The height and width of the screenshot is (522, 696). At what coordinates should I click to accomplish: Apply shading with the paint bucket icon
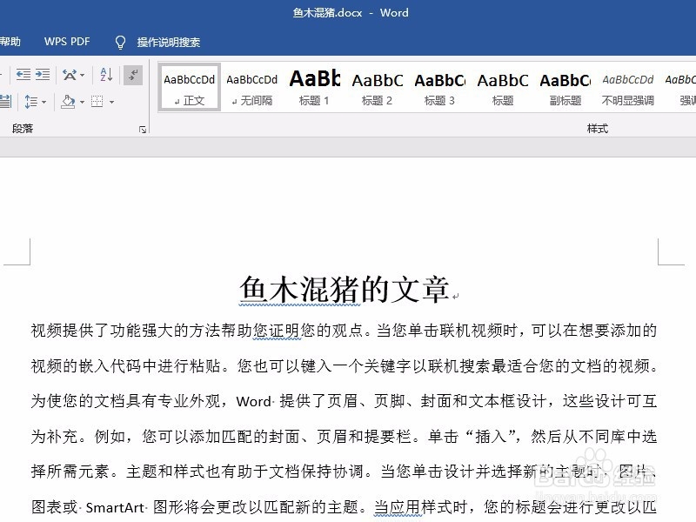tap(67, 100)
